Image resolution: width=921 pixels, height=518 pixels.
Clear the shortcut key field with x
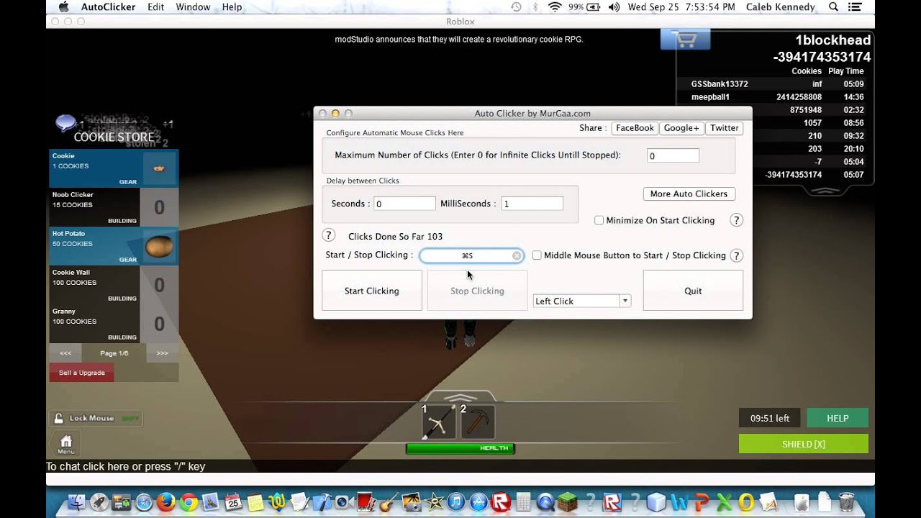[x=517, y=255]
